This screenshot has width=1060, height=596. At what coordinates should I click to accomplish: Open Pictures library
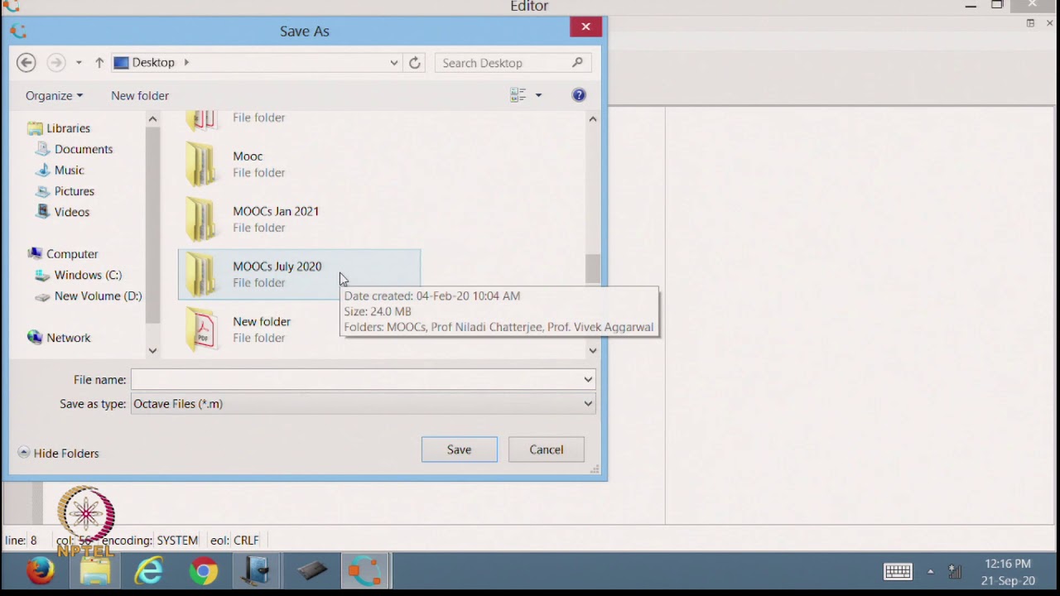[74, 191]
